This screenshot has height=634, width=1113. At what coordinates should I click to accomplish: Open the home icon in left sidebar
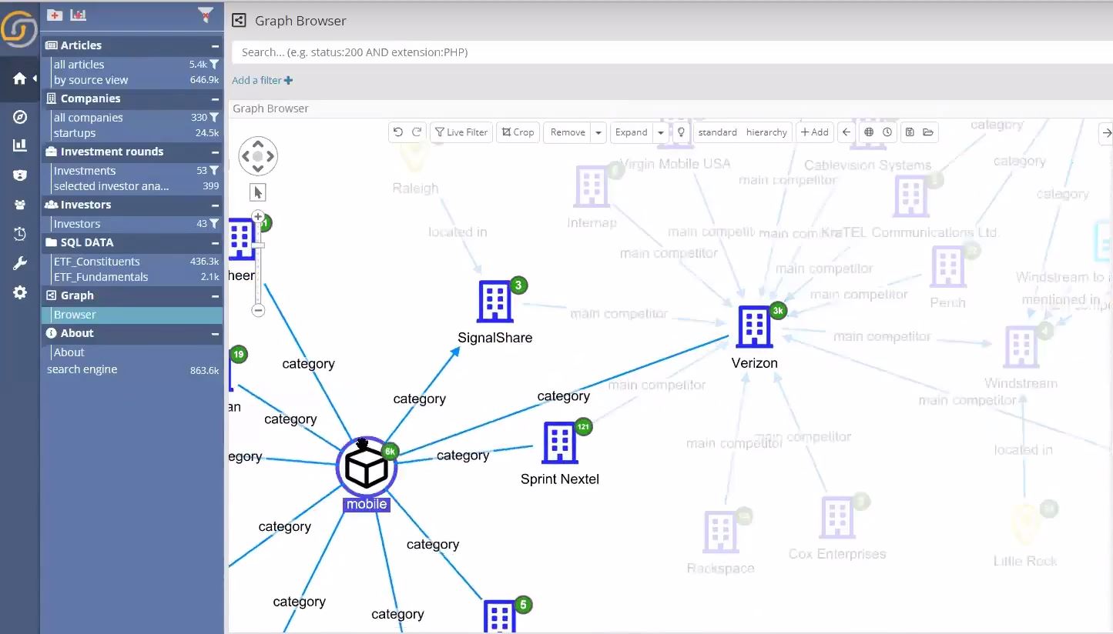click(19, 78)
